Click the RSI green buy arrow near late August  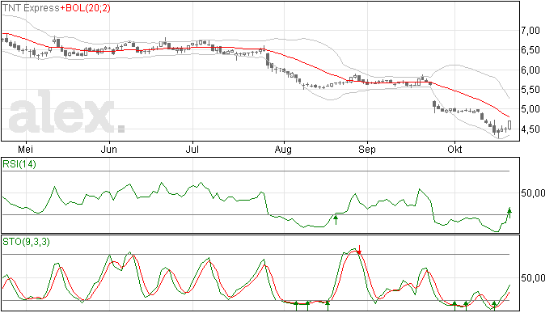click(336, 220)
